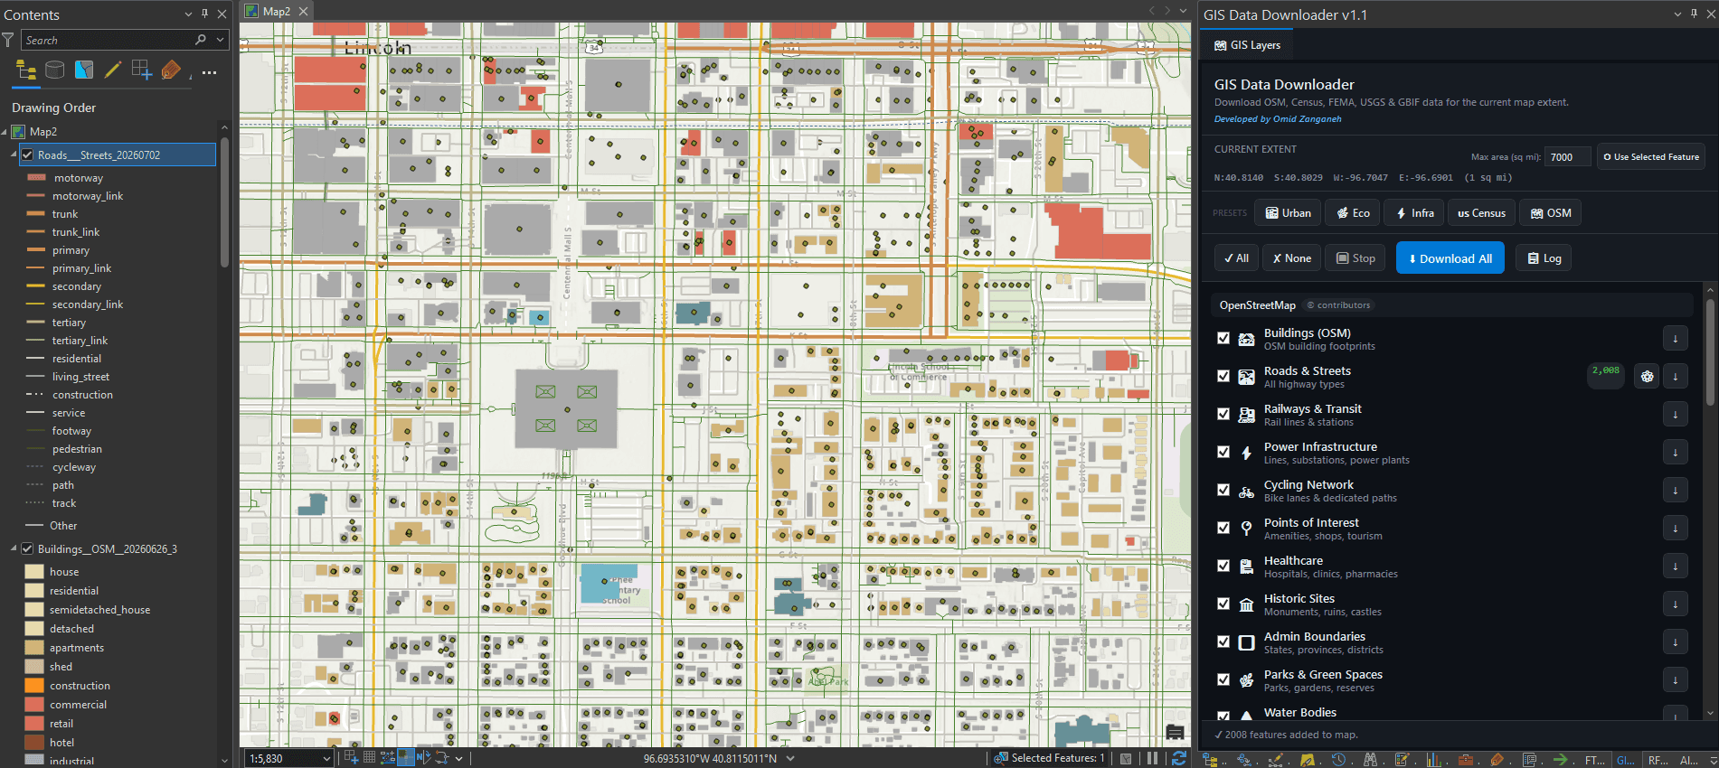Uncheck Buildings__OSM__20260626_3 layer visibility
Image resolution: width=1719 pixels, height=768 pixels.
[27, 548]
